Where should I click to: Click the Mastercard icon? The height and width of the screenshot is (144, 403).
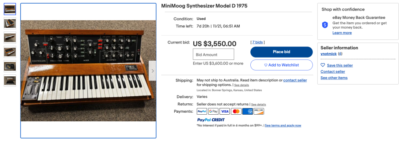236,111
